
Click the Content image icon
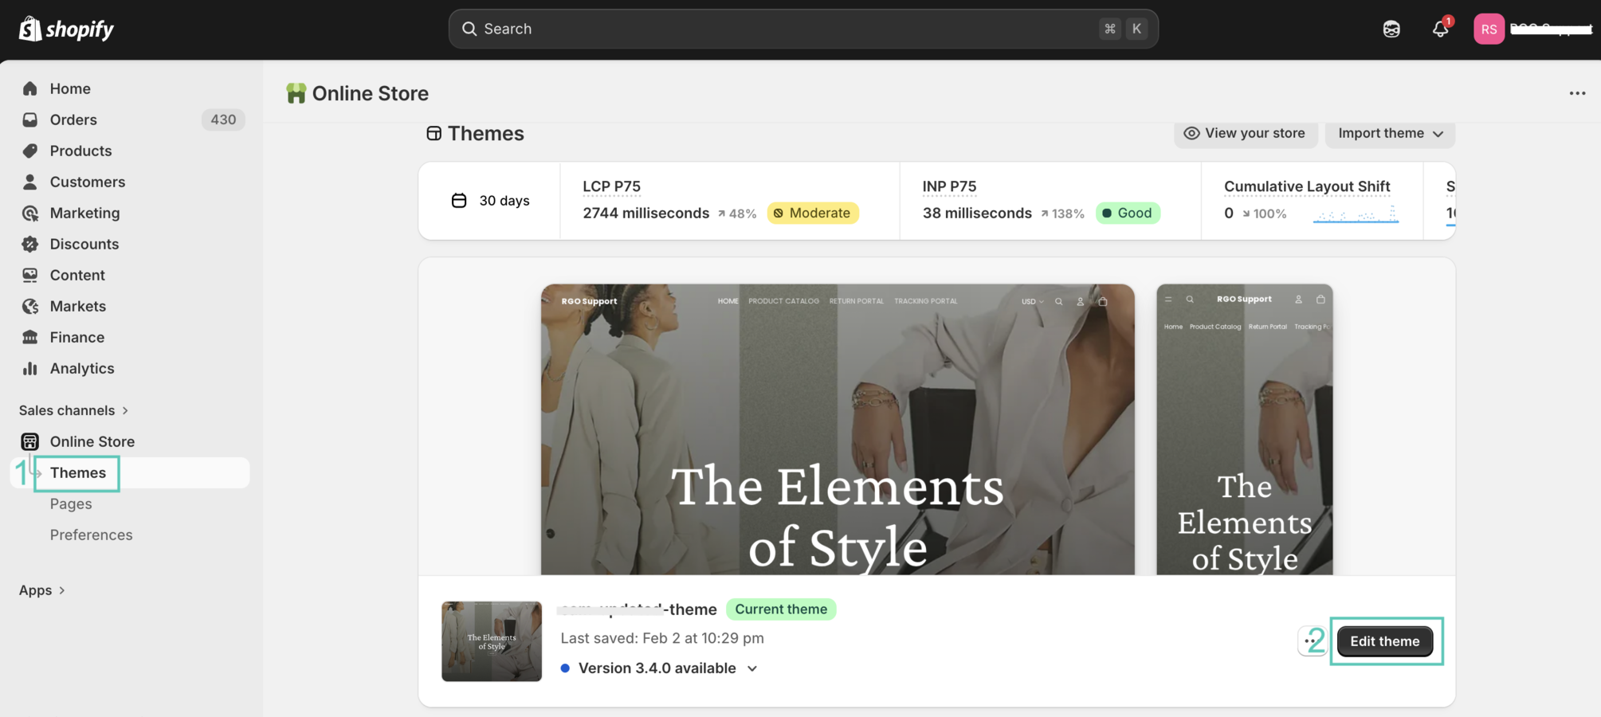[30, 275]
